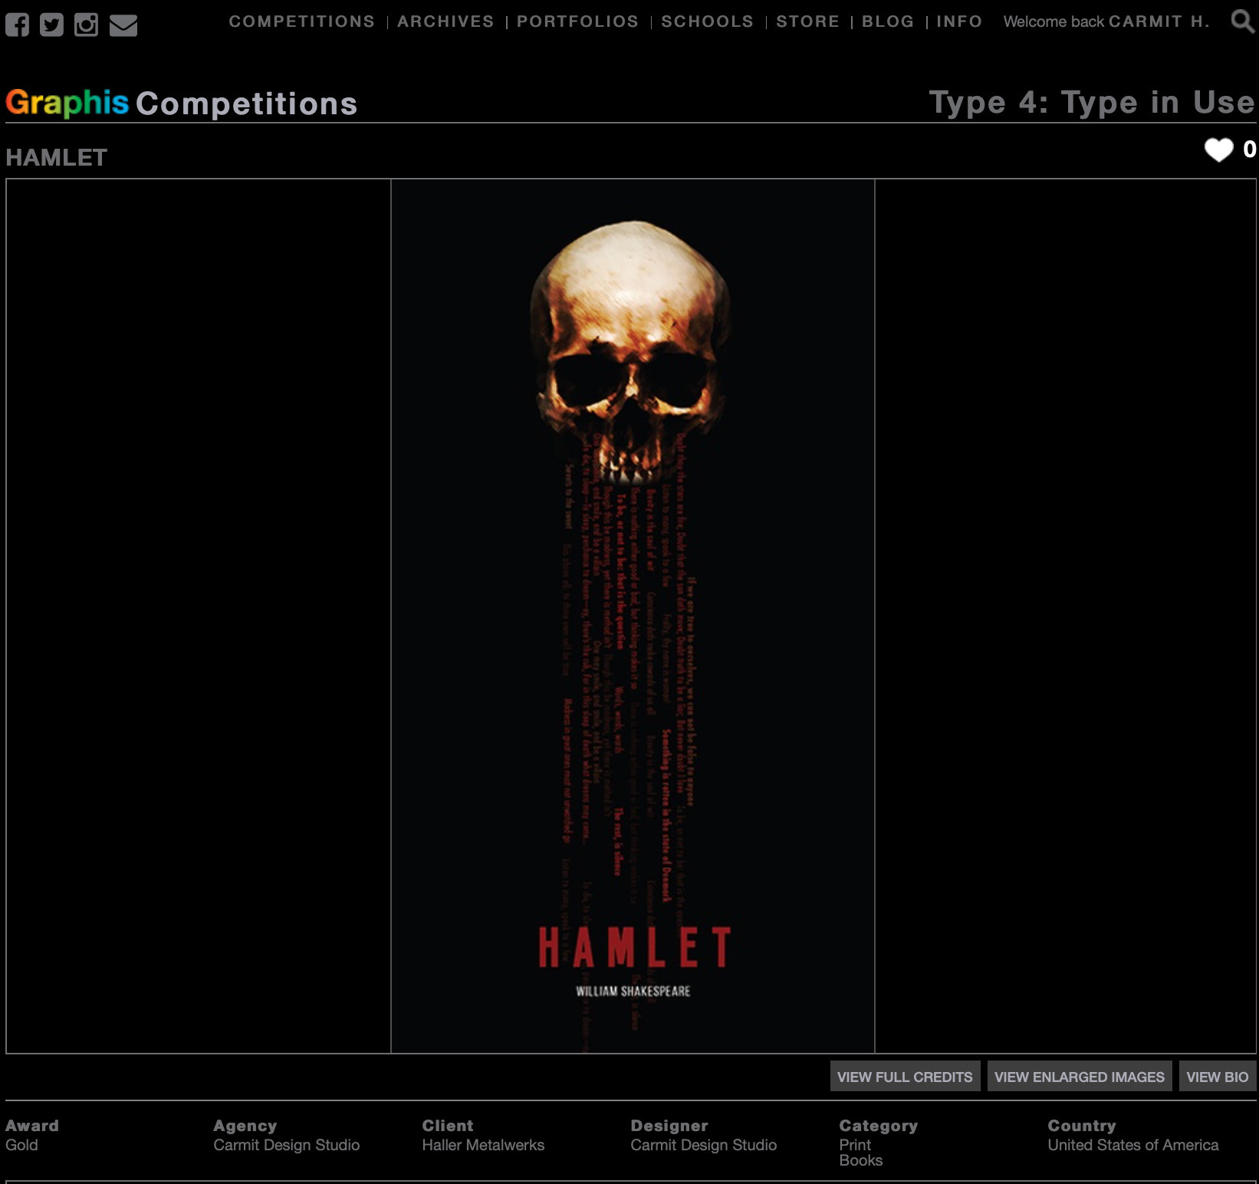Click View Enlarged Images button
The width and height of the screenshot is (1259, 1184).
click(1080, 1076)
